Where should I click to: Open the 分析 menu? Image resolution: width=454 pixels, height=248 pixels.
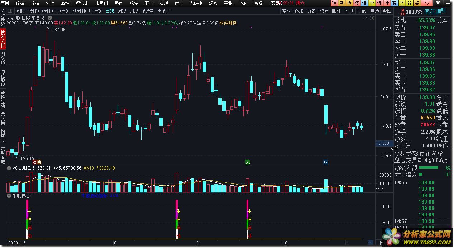click(50, 3)
